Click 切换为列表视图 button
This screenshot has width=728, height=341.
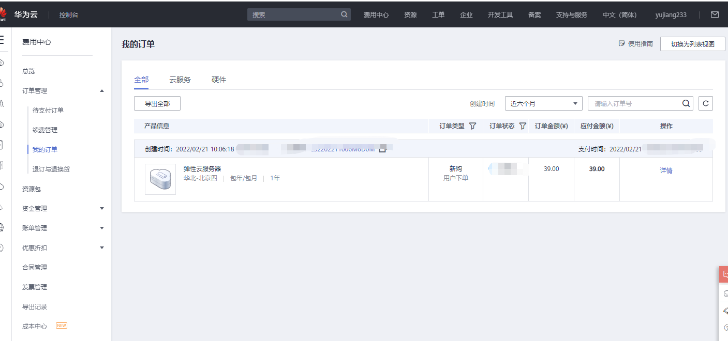(x=693, y=44)
